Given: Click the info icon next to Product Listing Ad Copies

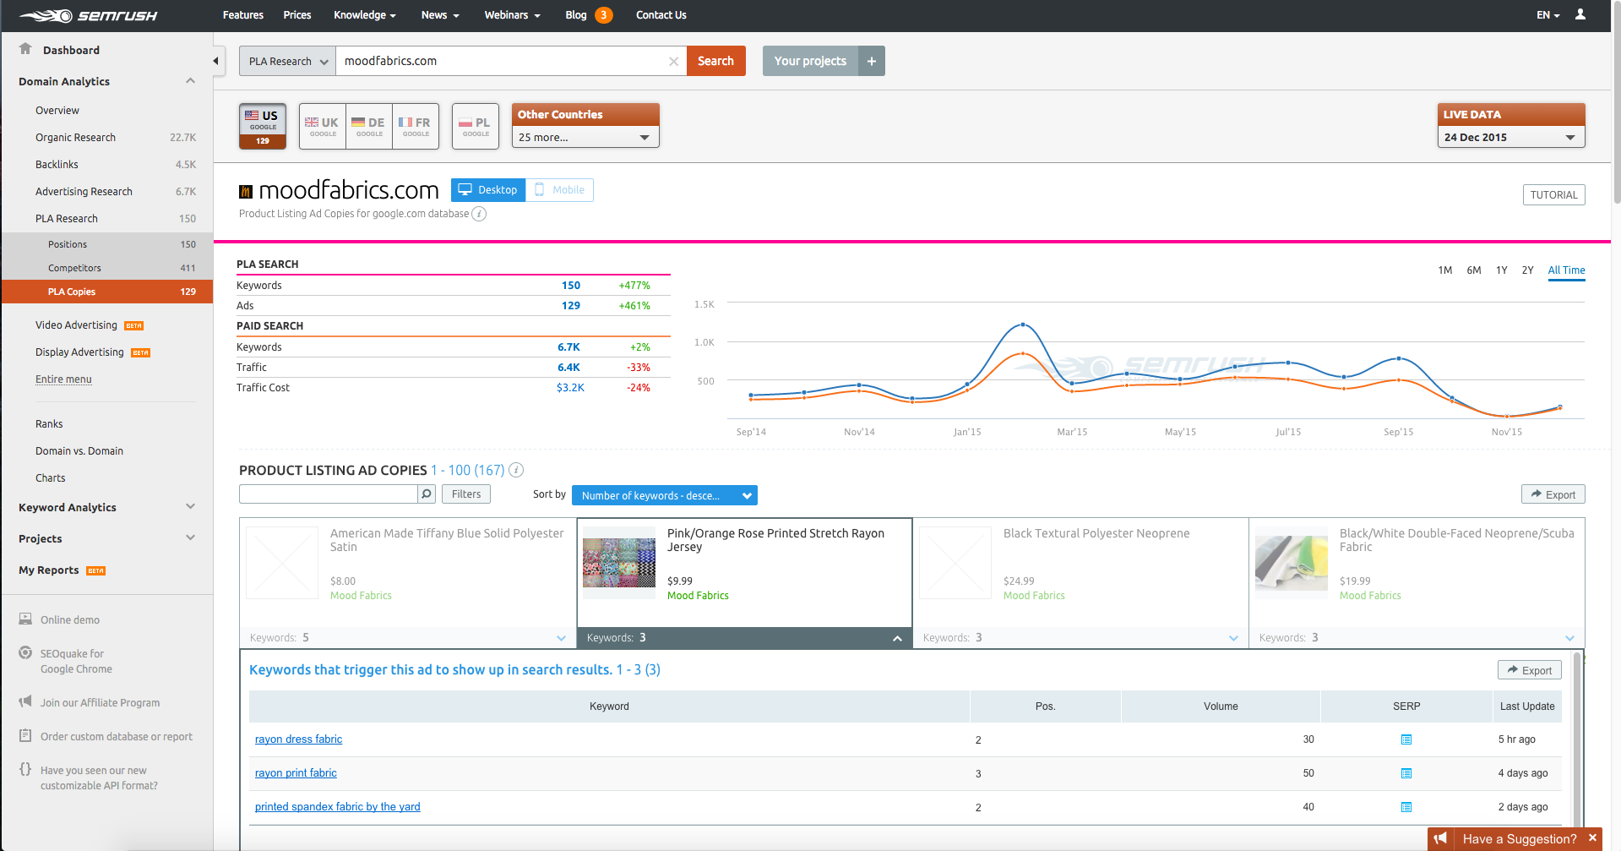Looking at the screenshot, I should coord(516,470).
